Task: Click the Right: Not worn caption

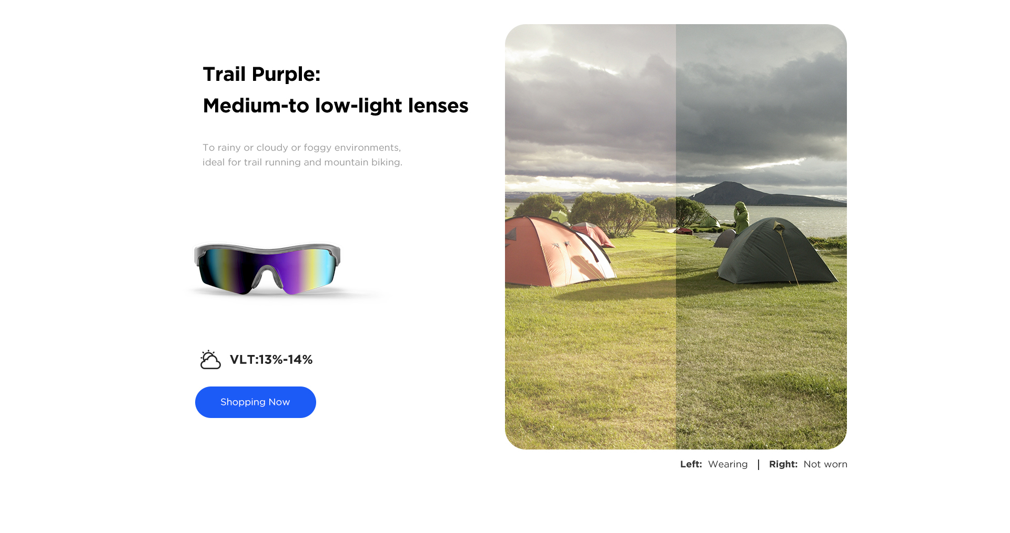Action: click(808, 464)
